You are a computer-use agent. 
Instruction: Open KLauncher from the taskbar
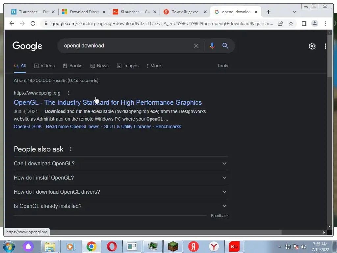(234, 246)
